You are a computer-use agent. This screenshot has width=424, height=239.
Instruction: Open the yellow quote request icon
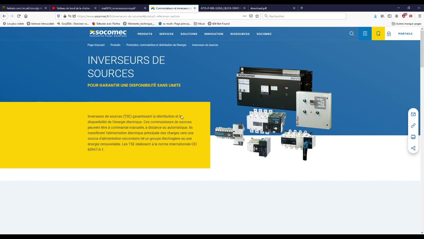pyautogui.click(x=378, y=34)
